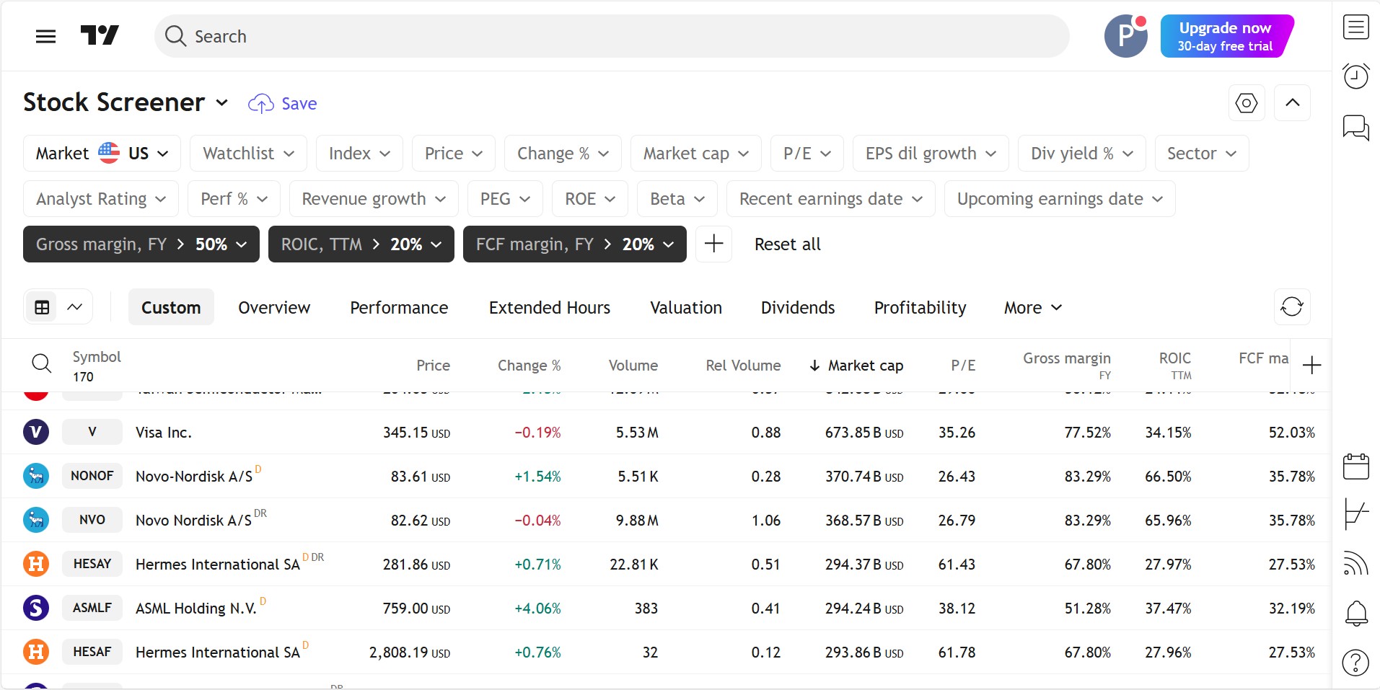
Task: Open the ASMLF ticker symbol
Action: (x=92, y=608)
